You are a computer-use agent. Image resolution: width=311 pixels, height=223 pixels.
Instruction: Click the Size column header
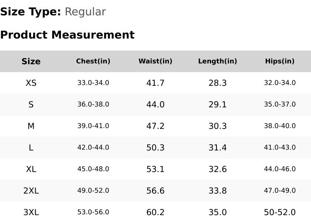(31, 61)
